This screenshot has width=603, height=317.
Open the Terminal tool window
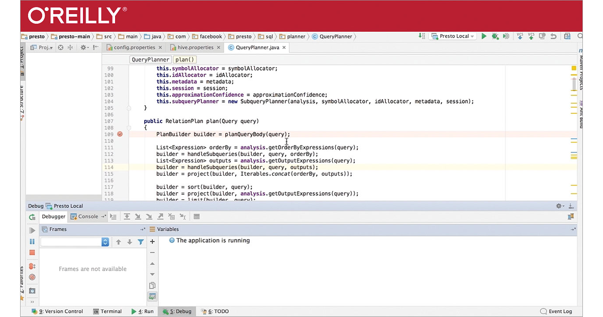pos(107,311)
